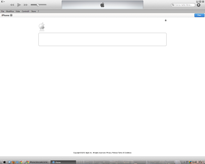Show hidden tray icons with the arrow
The width and height of the screenshot is (205, 164).
[184, 162]
